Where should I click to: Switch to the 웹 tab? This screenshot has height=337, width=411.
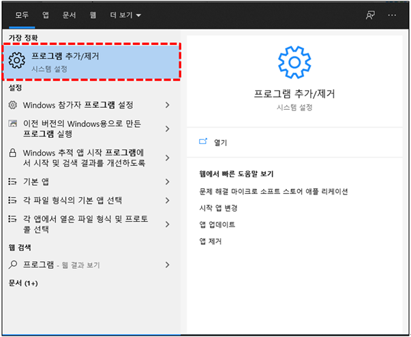(93, 15)
